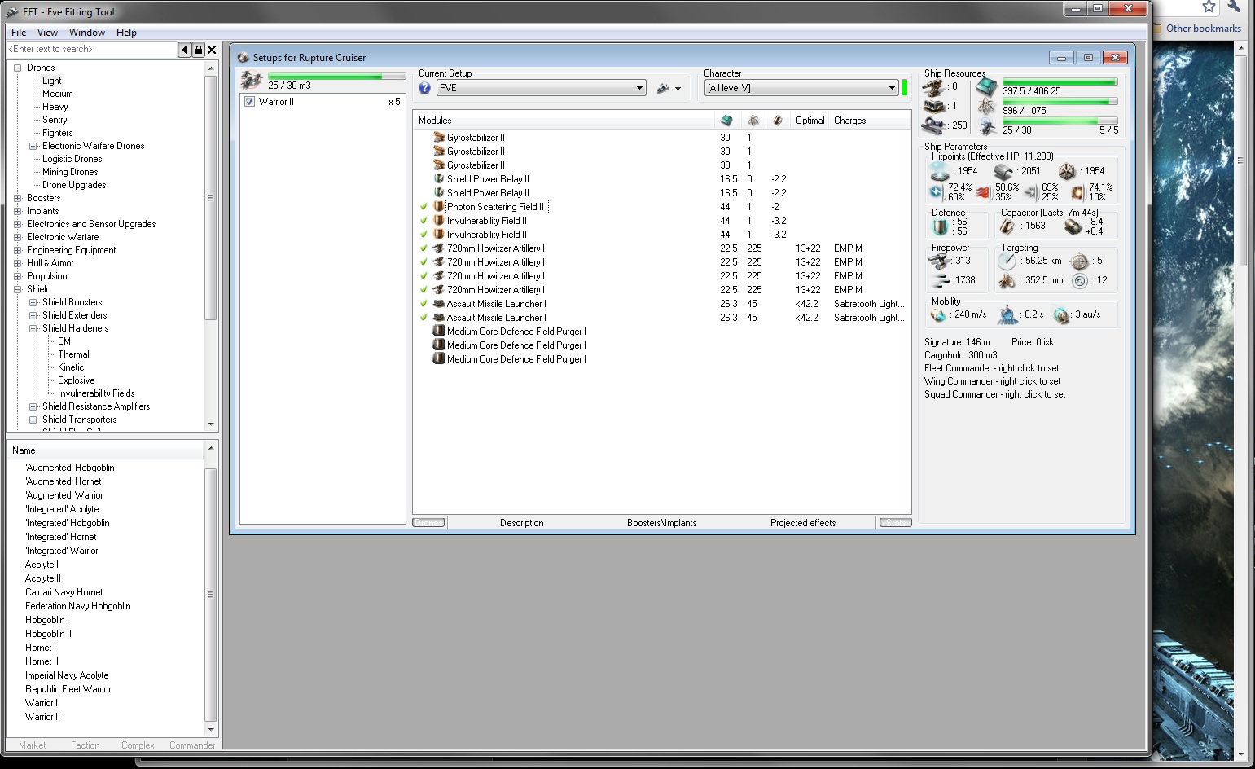Click the Commander filter button

coord(192,745)
